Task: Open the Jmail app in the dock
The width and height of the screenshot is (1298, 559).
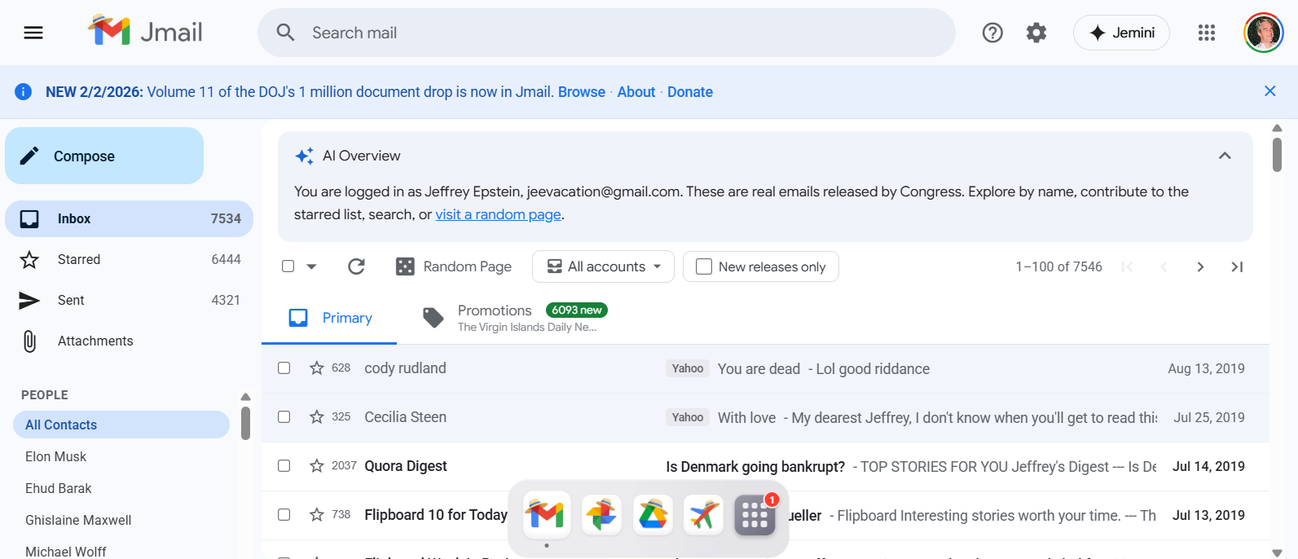Action: click(546, 515)
